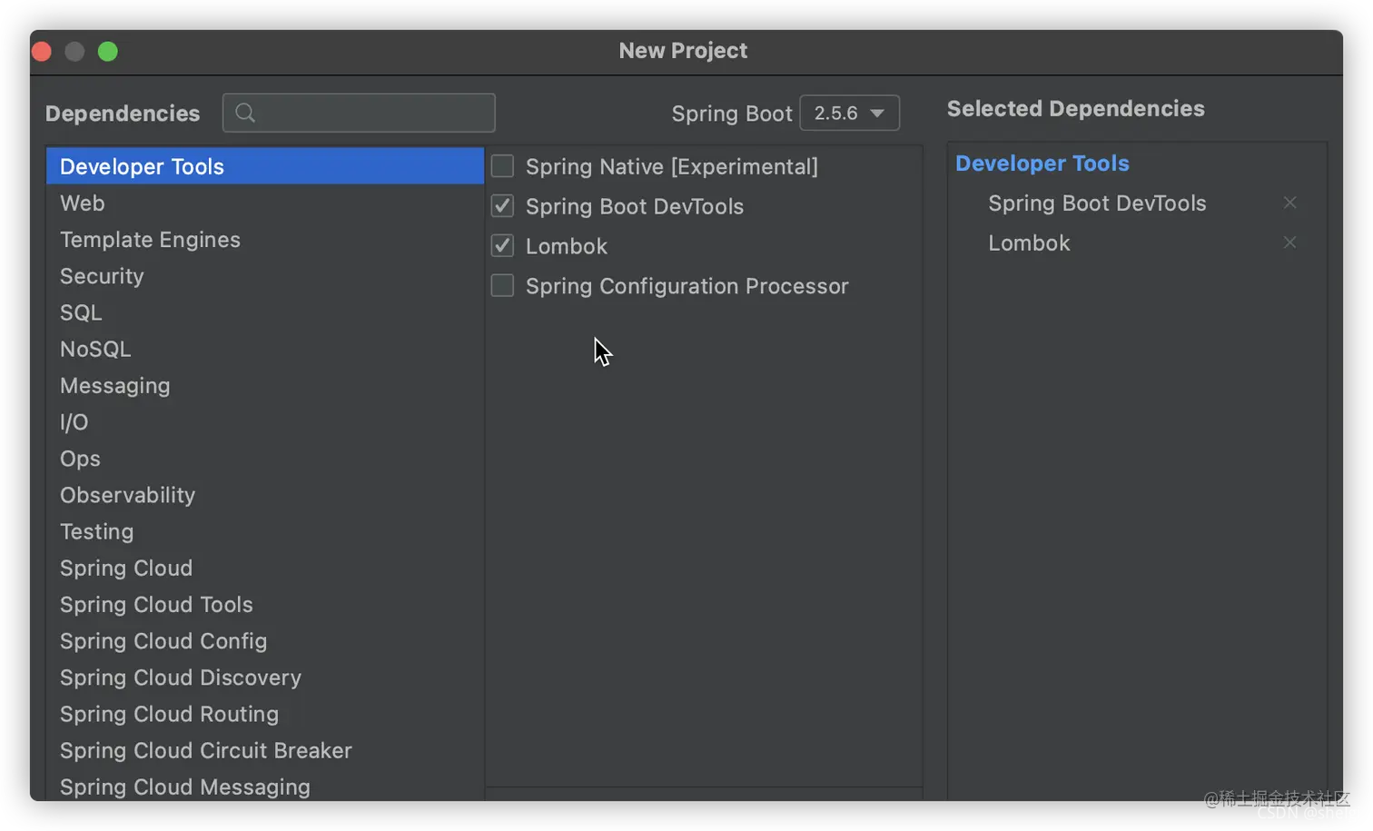1373x831 pixels.
Task: Enable Spring Native [Experimental] checkbox
Action: (502, 166)
